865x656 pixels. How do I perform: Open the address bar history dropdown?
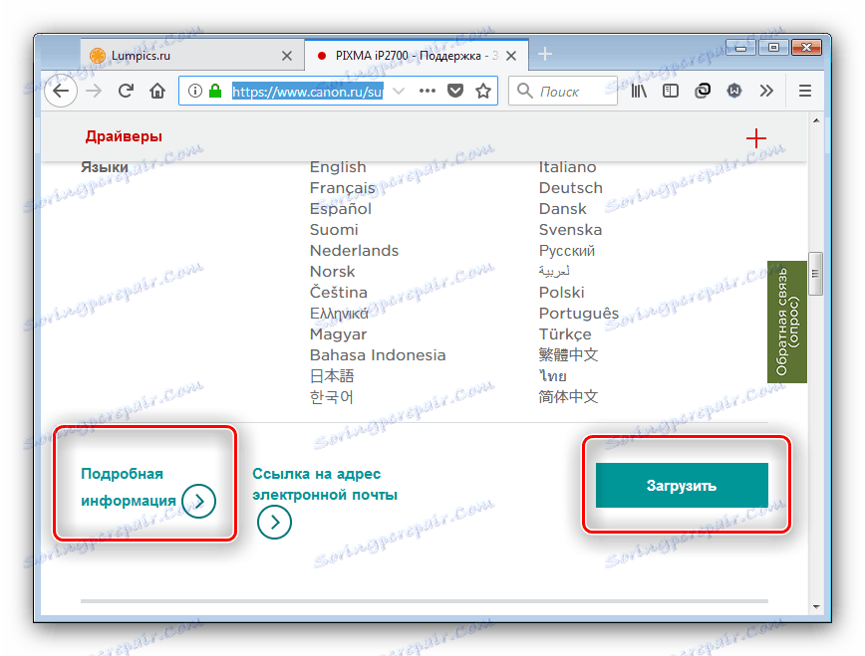(x=399, y=91)
